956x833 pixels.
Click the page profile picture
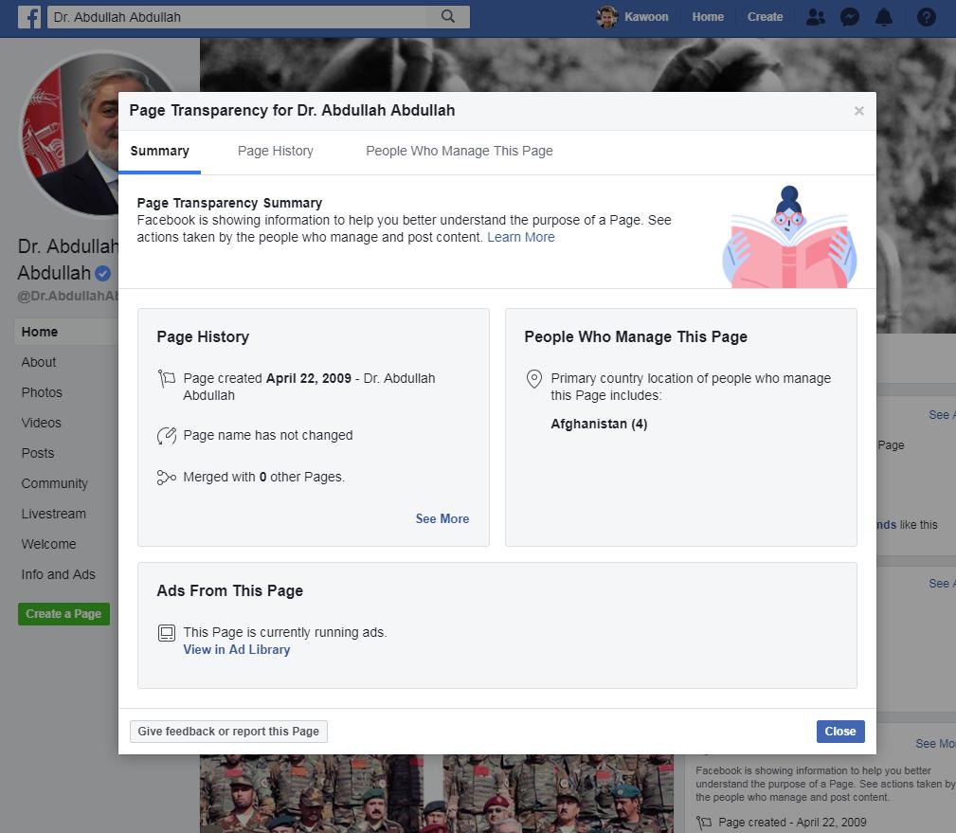coord(70,135)
